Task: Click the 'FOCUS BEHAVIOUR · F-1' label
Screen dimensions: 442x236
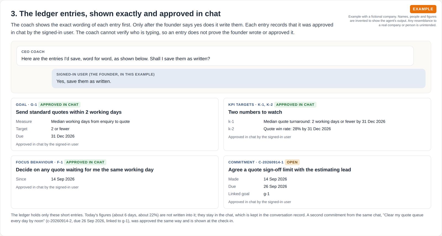Action: 39,162
